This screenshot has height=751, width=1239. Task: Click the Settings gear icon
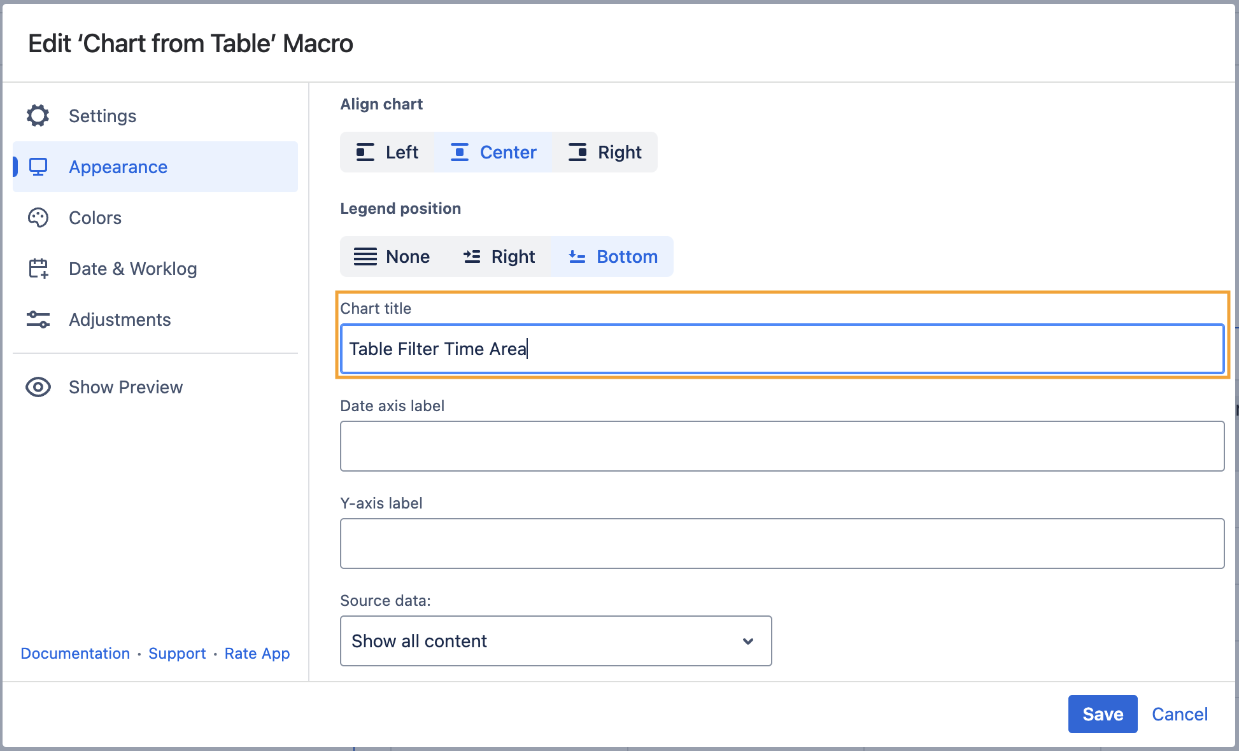(38, 116)
